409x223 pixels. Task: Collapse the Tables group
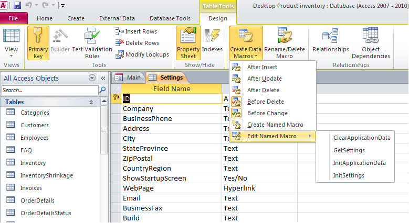point(91,102)
